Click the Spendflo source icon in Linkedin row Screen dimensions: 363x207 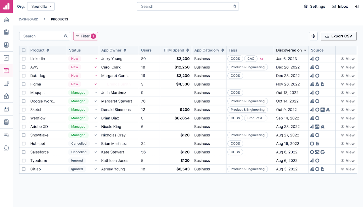coord(312,59)
